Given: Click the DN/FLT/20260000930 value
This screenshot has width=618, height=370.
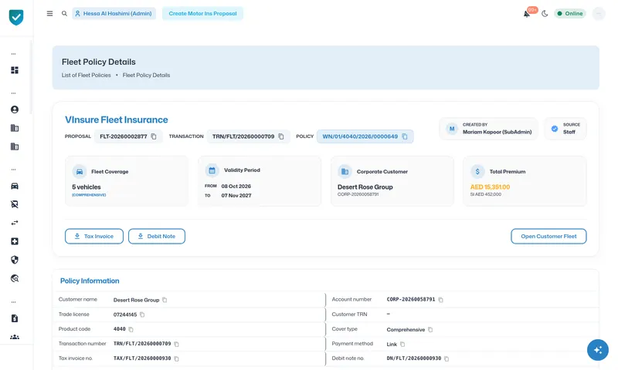Looking at the screenshot, I should click(x=414, y=358).
